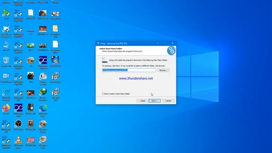Click the Start Menu folder path field

coord(129,70)
